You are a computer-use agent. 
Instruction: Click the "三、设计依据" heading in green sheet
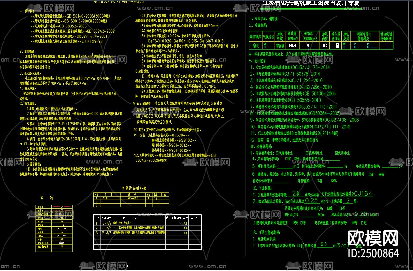pyautogui.click(x=257, y=60)
